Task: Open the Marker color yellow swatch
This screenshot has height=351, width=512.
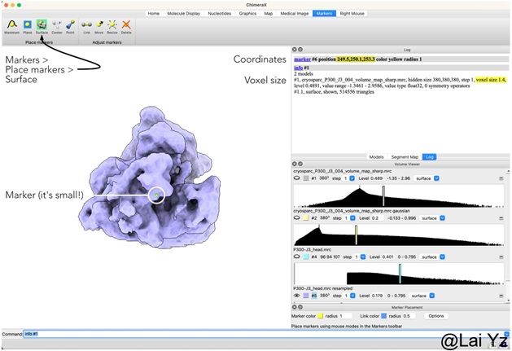Action: [321, 316]
